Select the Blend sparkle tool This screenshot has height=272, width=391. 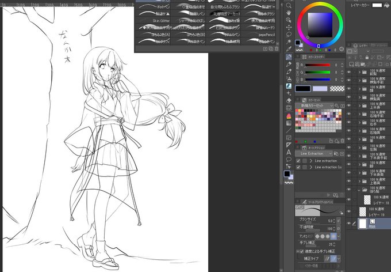[289, 93]
